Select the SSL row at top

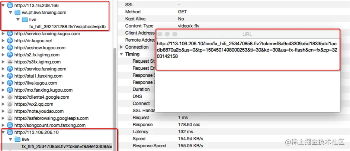point(234,5)
